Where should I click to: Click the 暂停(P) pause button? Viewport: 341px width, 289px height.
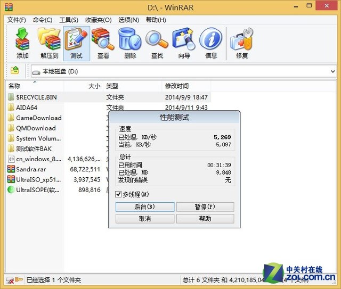[x=205, y=207]
